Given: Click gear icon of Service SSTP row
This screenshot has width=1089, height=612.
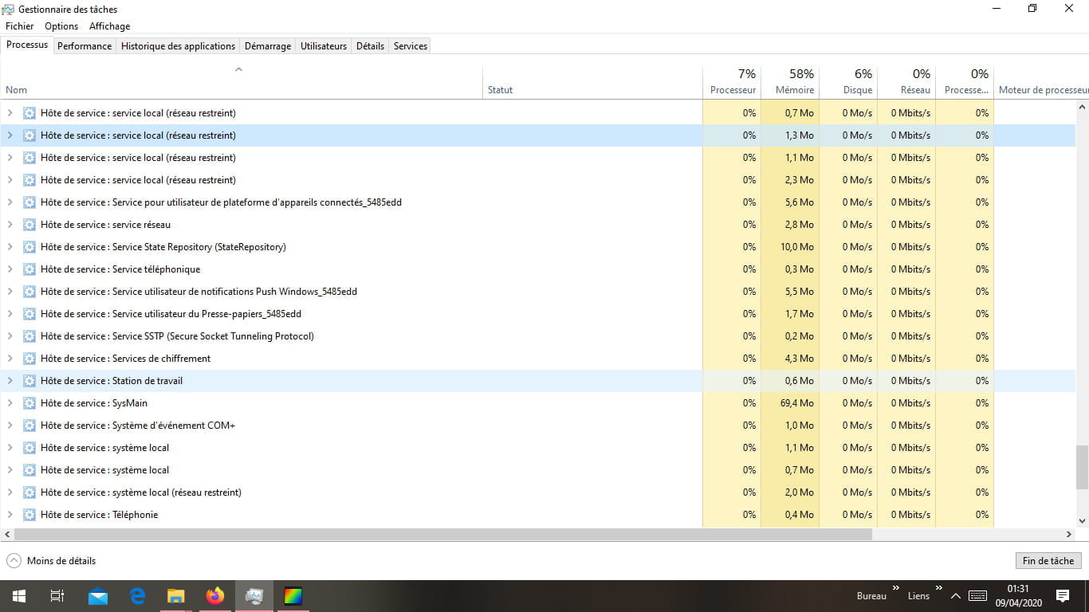Looking at the screenshot, I should coord(29,336).
